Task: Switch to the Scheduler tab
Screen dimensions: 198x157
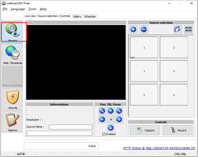Action: [90, 16]
